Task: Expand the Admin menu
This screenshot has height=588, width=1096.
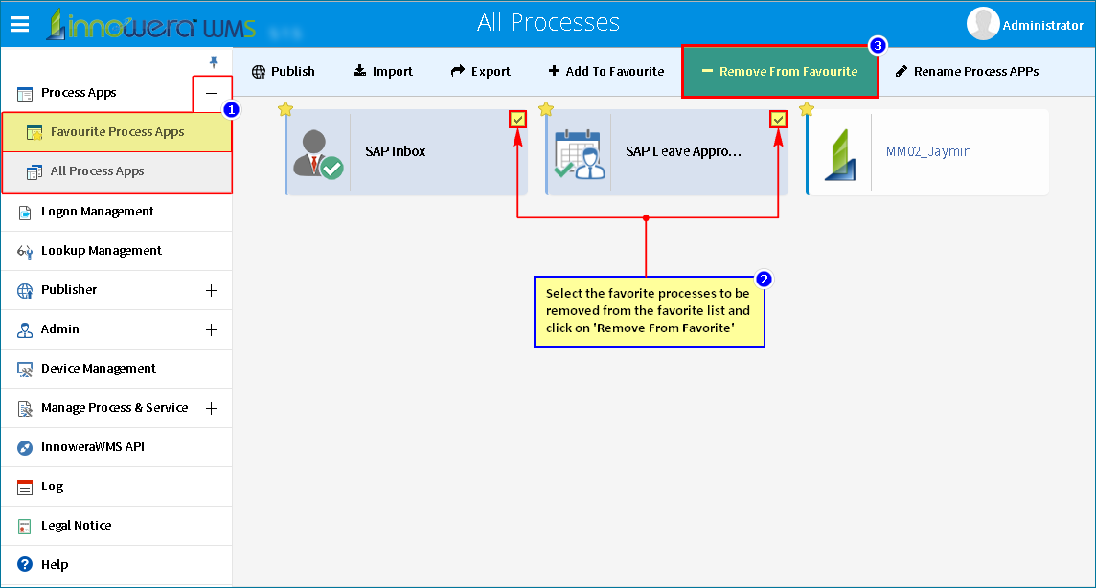Action: click(x=211, y=329)
